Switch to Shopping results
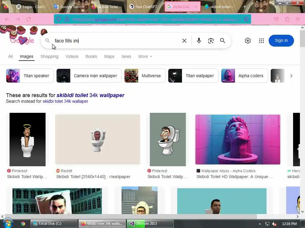 [x=49, y=56]
